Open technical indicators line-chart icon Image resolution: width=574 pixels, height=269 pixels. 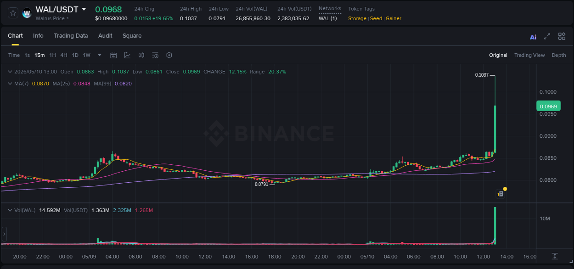point(127,55)
